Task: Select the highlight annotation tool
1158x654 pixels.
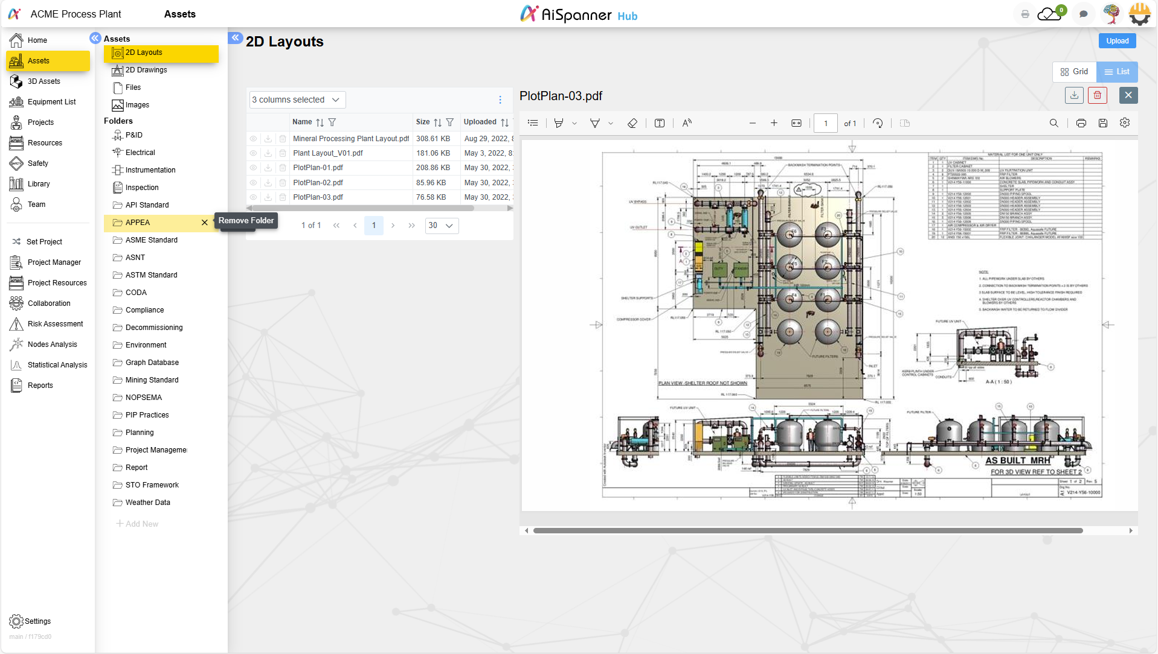Action: [x=559, y=122]
